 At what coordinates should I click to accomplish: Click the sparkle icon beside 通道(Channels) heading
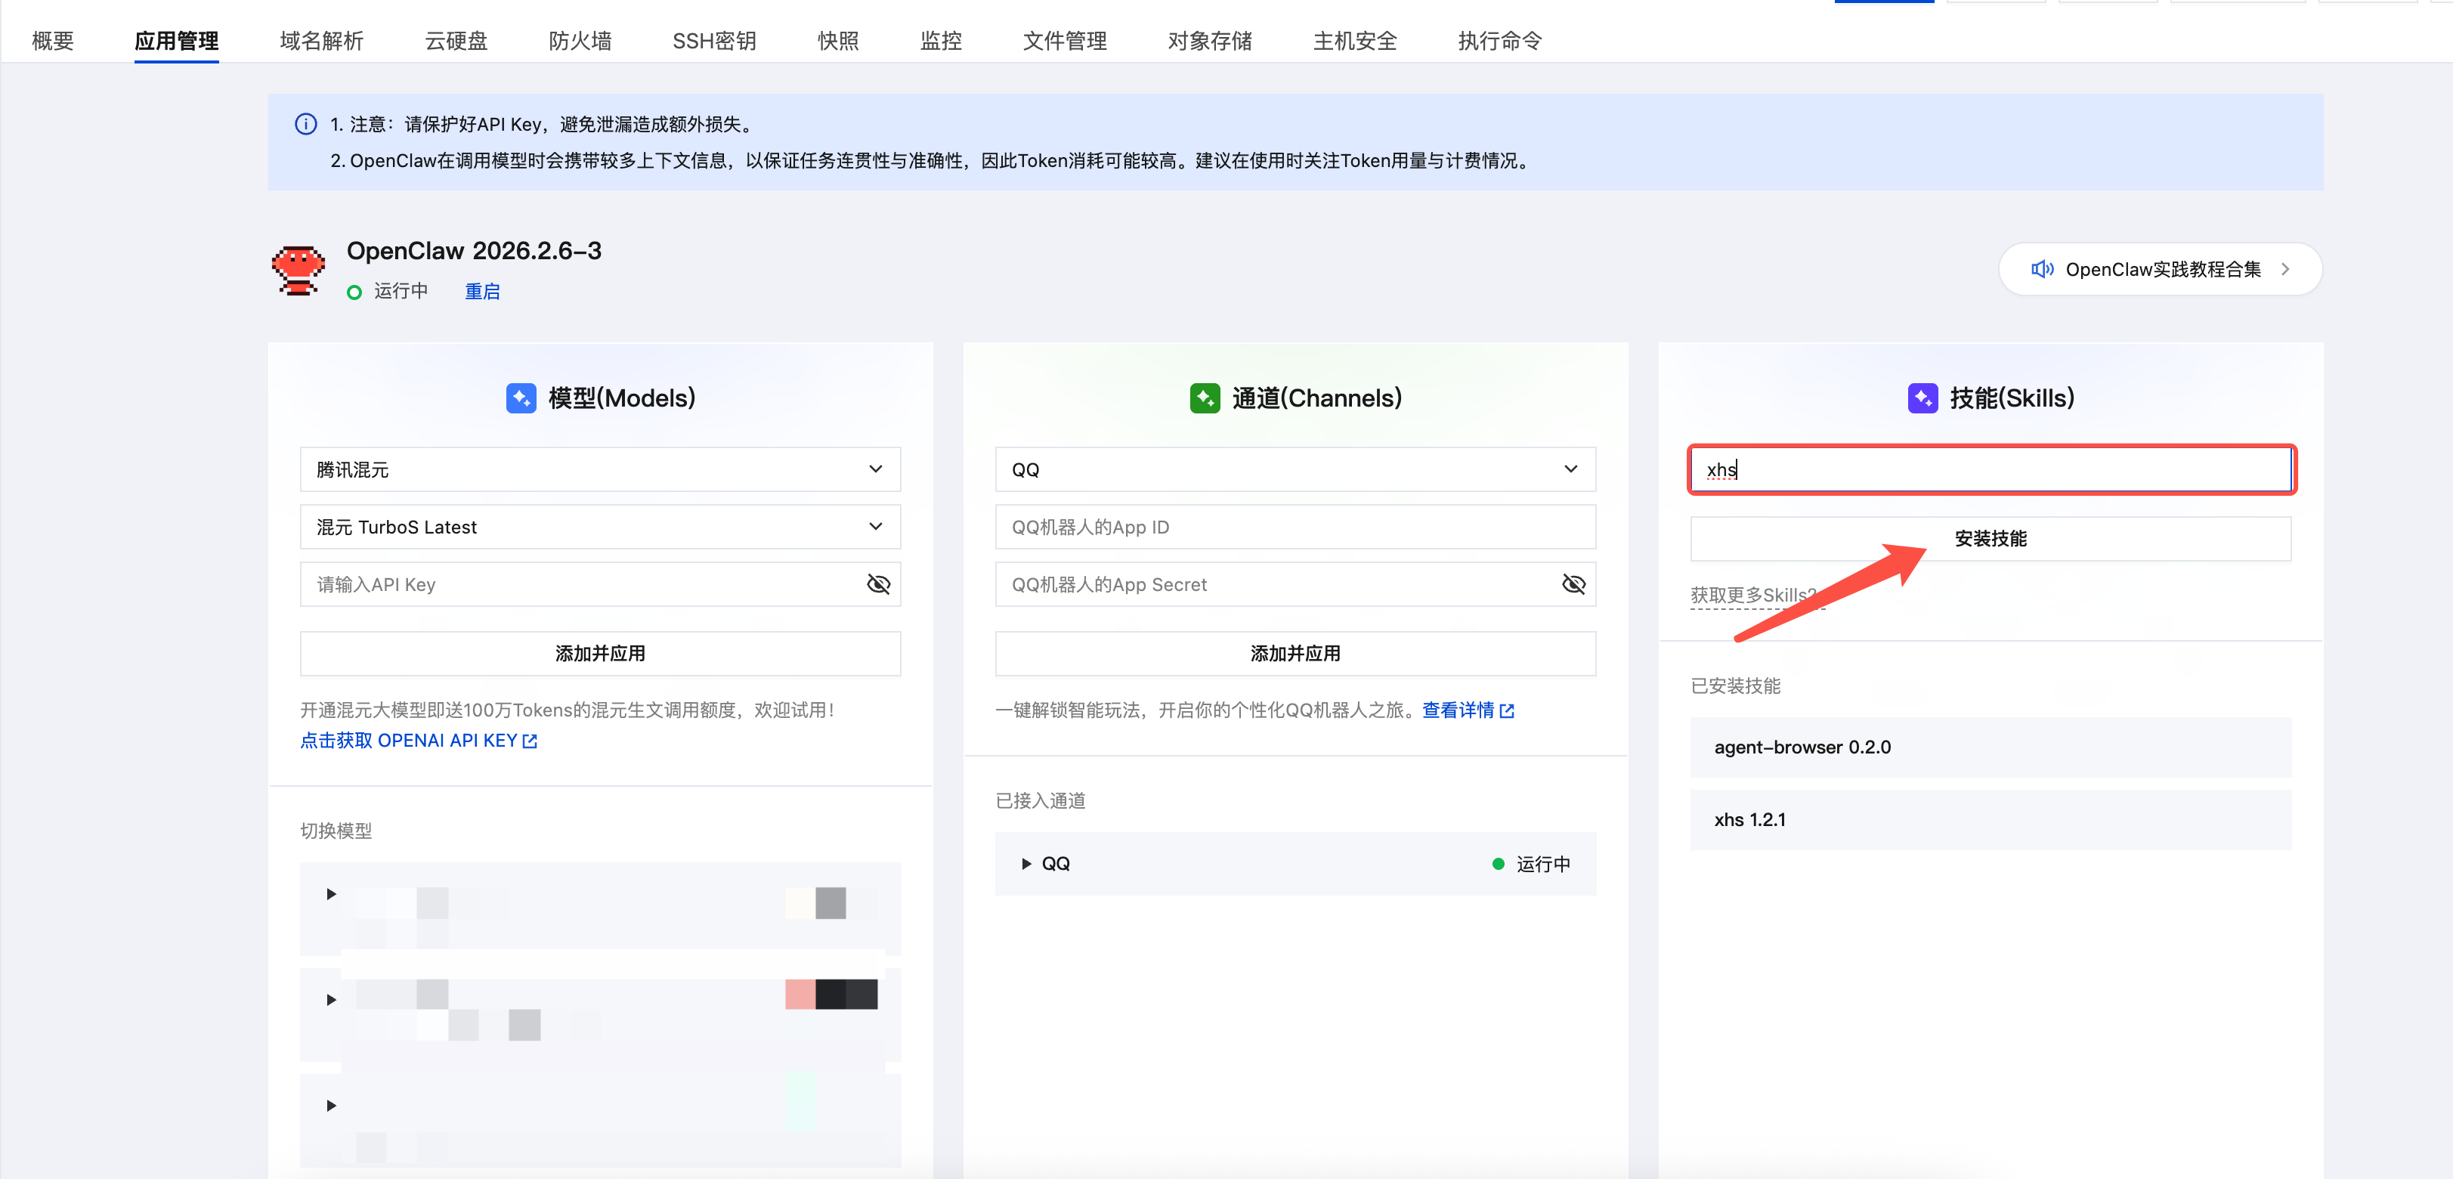point(1204,398)
